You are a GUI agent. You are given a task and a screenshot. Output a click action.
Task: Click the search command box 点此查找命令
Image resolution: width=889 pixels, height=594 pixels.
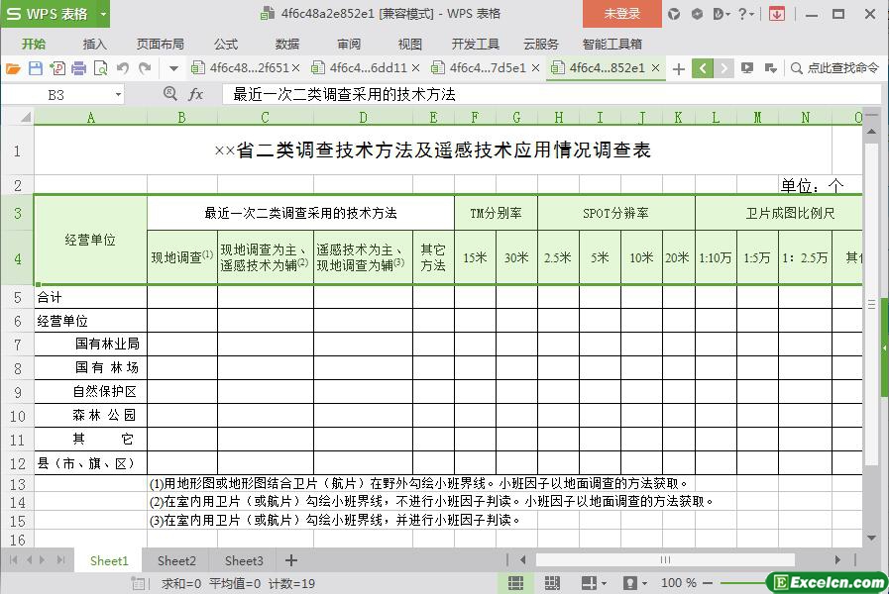(x=835, y=68)
